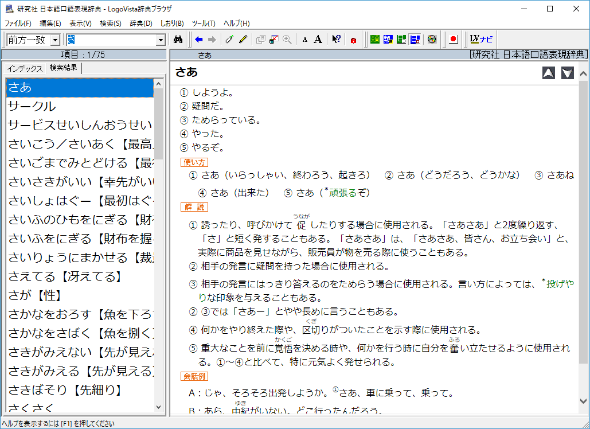Open the 辞典(D) menu
The width and height of the screenshot is (590, 429).
point(140,24)
